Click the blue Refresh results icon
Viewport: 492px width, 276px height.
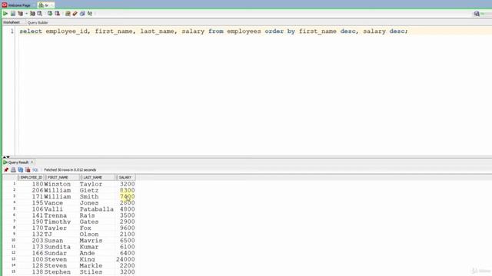(x=21, y=169)
